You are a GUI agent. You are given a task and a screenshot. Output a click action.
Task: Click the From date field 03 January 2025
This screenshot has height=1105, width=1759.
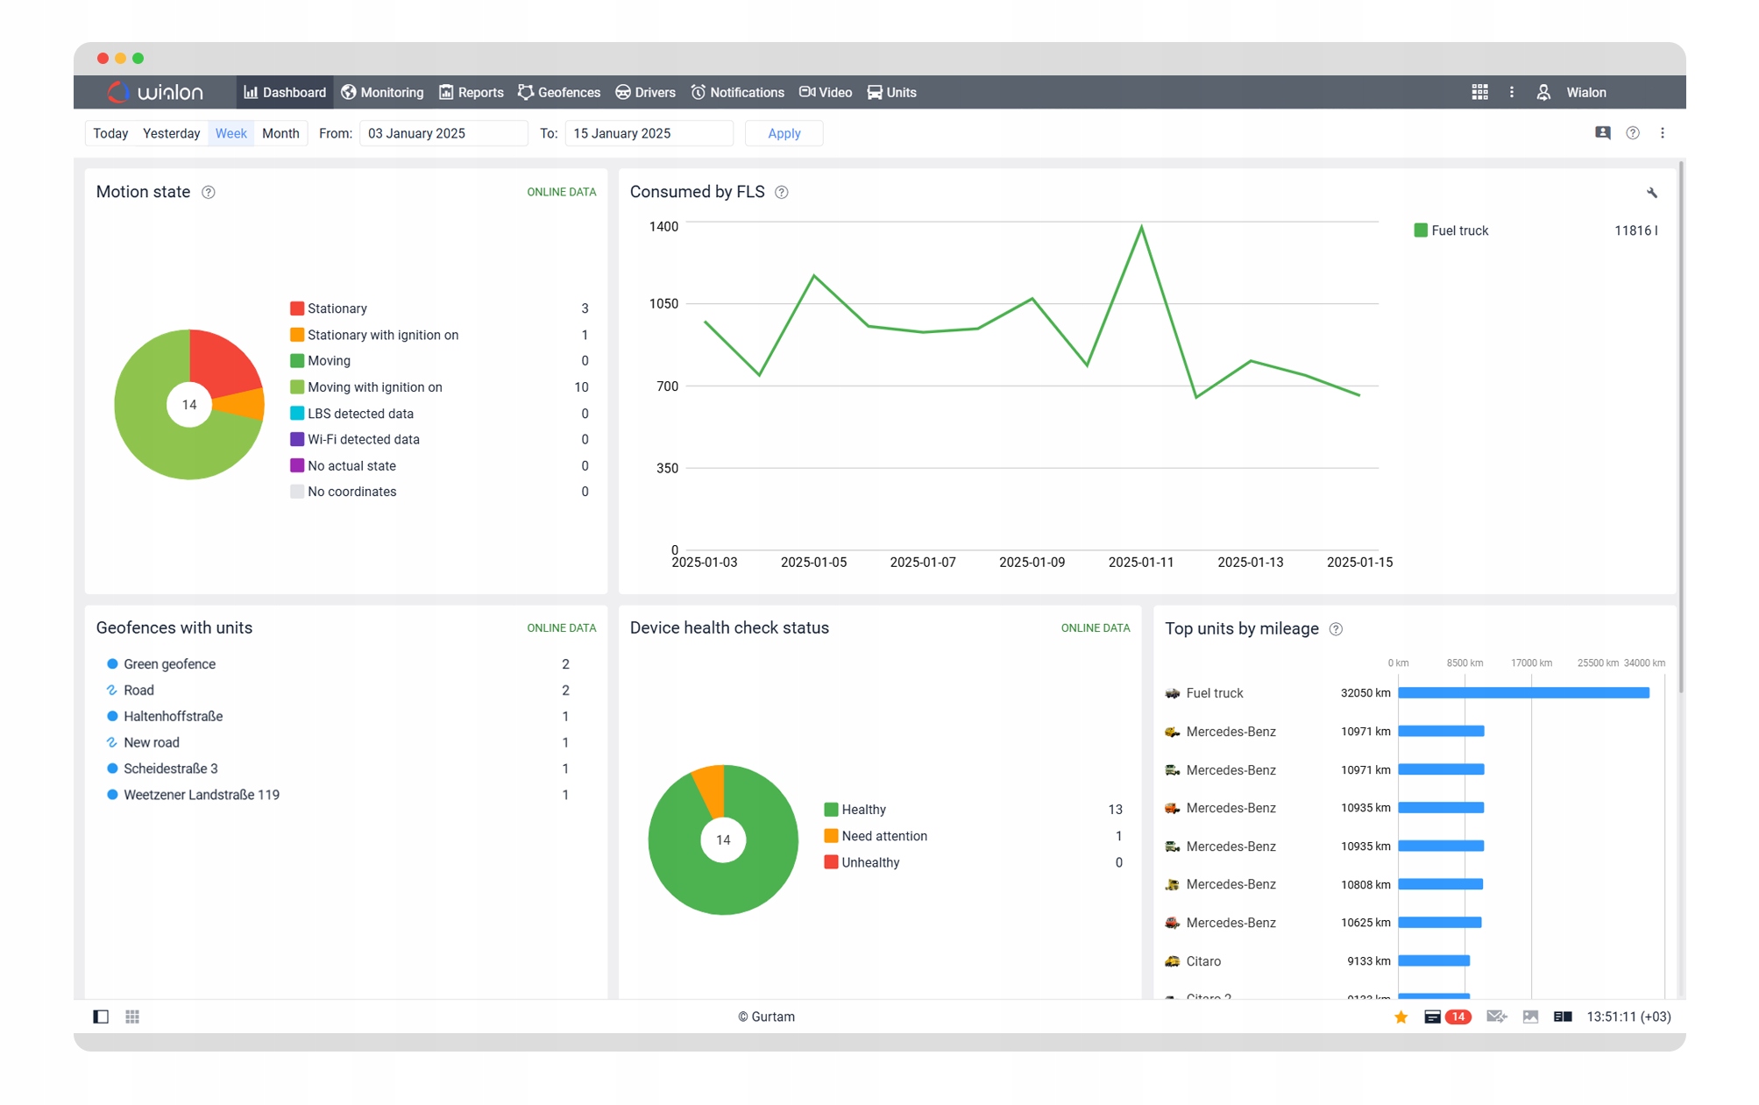[x=443, y=133]
